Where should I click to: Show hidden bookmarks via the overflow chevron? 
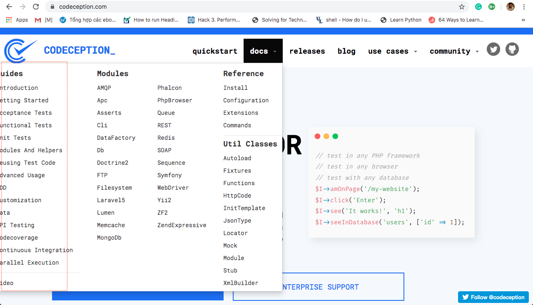524,20
